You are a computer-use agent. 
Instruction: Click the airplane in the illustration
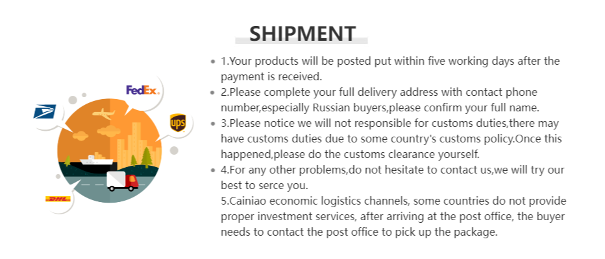click(103, 115)
